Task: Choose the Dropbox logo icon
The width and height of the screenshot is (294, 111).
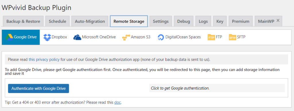Action: pos(47,37)
